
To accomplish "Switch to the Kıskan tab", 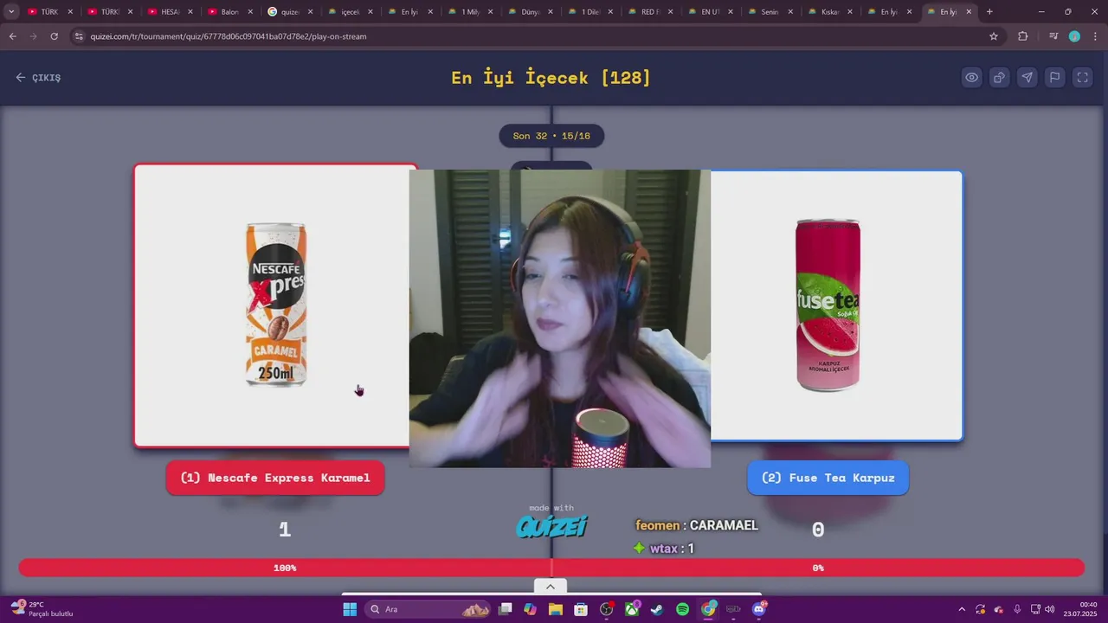I will point(829,12).
